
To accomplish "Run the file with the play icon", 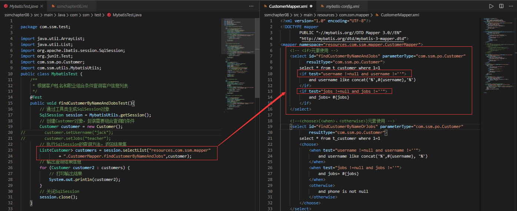I will 491,6.
